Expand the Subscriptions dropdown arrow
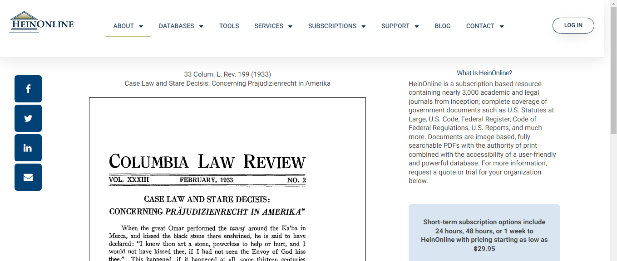Screen dimensions: 617x261 pos(364,26)
